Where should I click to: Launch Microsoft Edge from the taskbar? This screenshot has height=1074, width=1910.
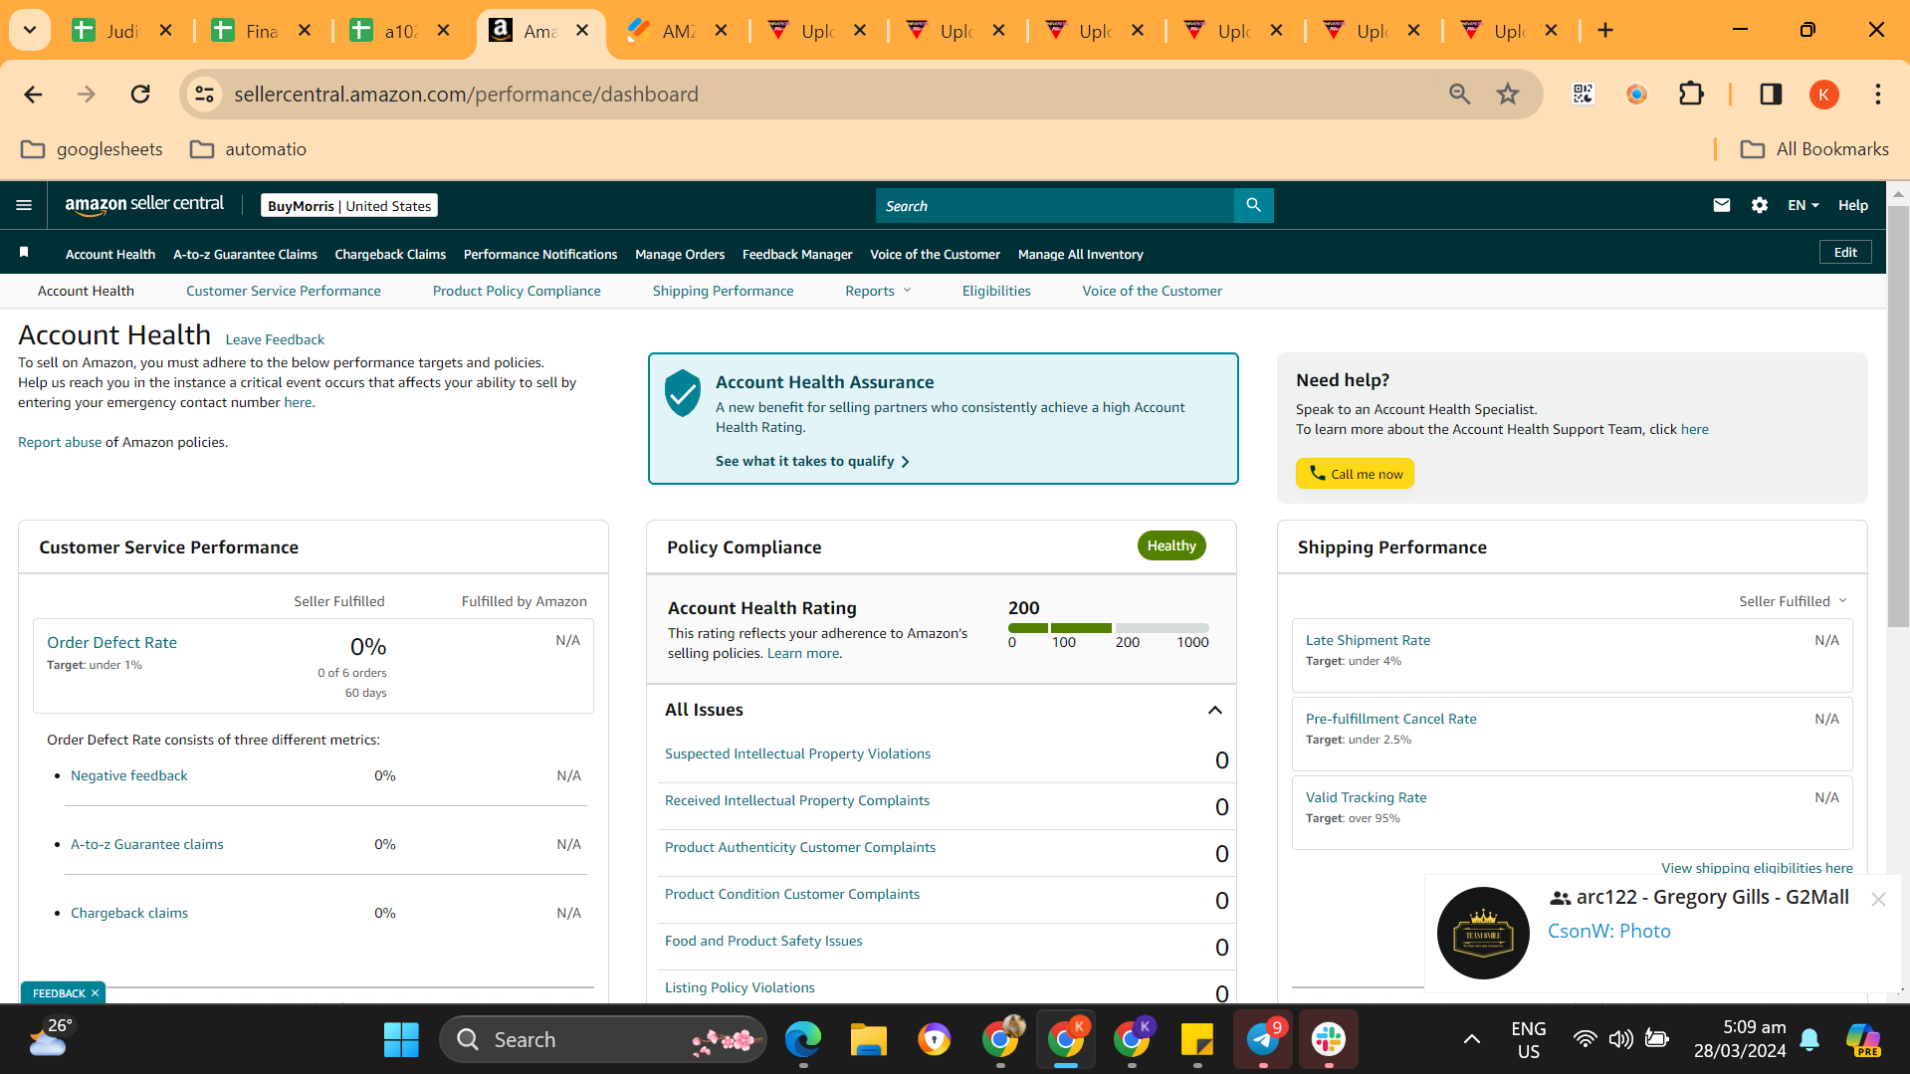[x=802, y=1040]
